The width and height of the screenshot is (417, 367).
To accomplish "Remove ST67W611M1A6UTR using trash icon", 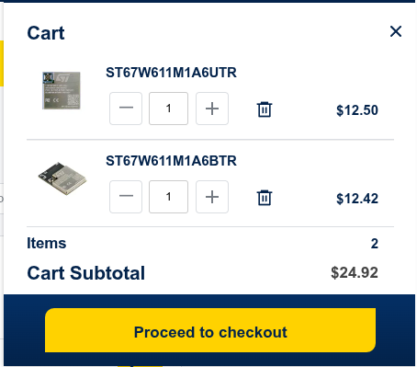I will pos(265,109).
